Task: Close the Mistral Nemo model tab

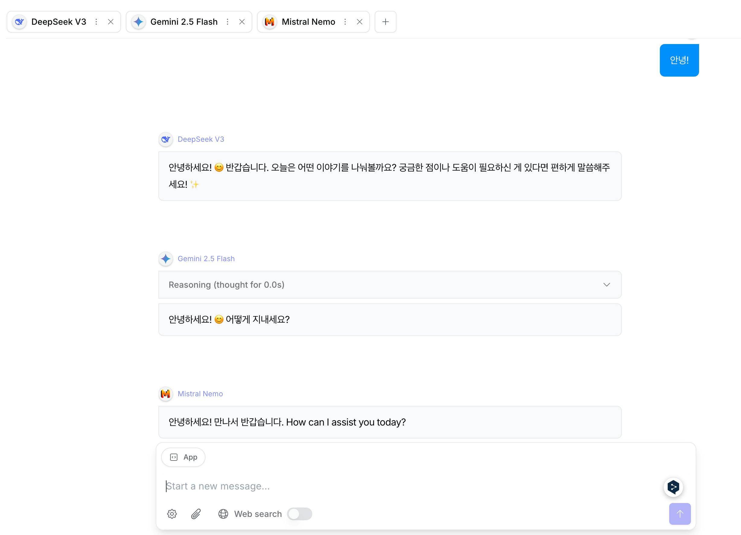Action: [x=359, y=21]
